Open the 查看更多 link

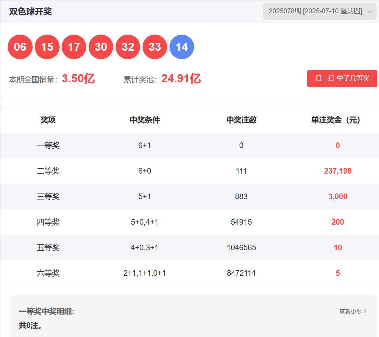click(350, 311)
